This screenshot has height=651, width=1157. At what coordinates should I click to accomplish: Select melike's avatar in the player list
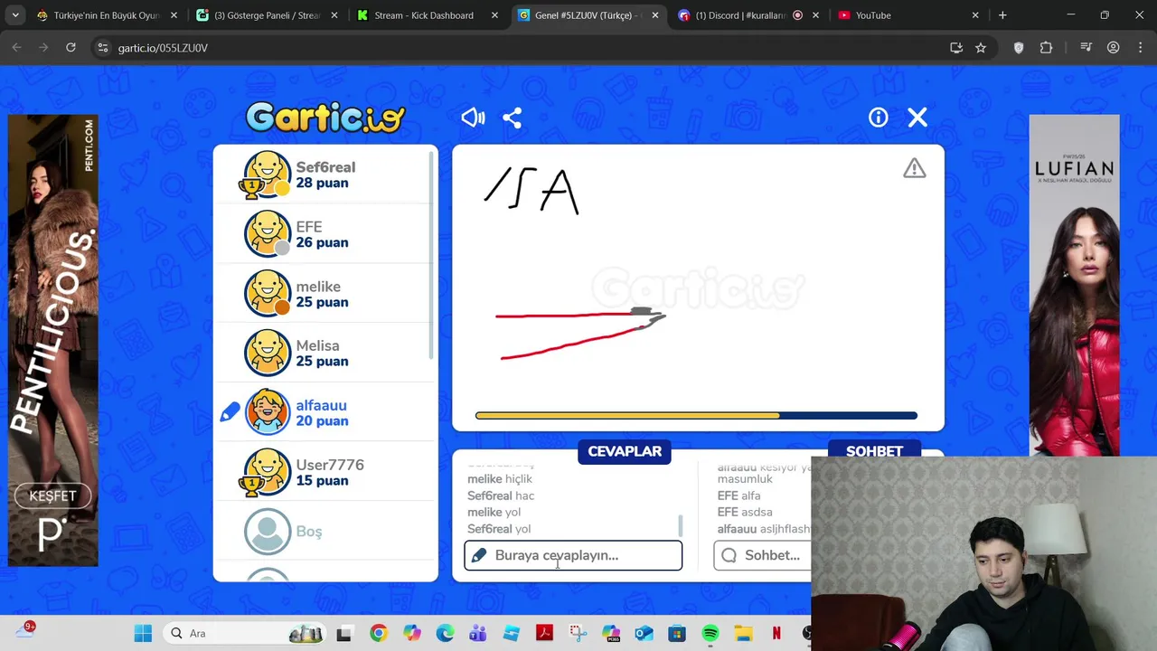coord(268,294)
